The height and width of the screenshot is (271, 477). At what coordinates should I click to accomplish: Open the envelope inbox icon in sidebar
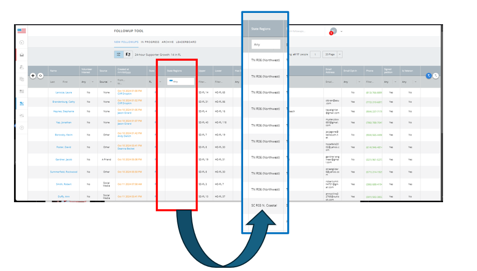coord(22,54)
